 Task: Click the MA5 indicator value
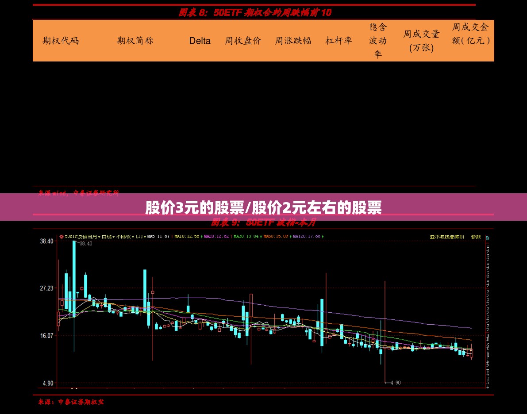158,236
